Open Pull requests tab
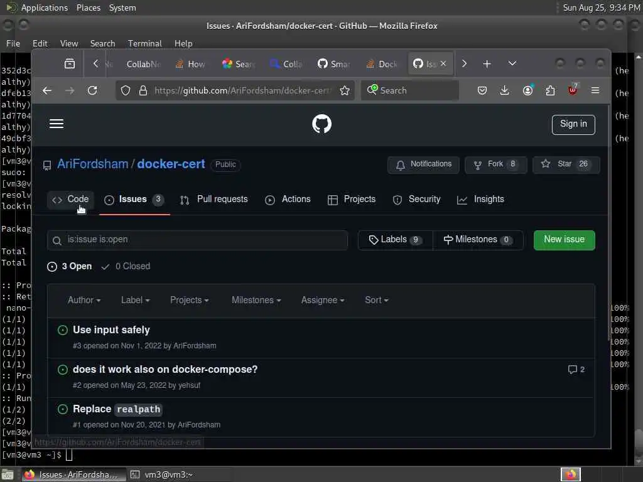 pyautogui.click(x=214, y=200)
